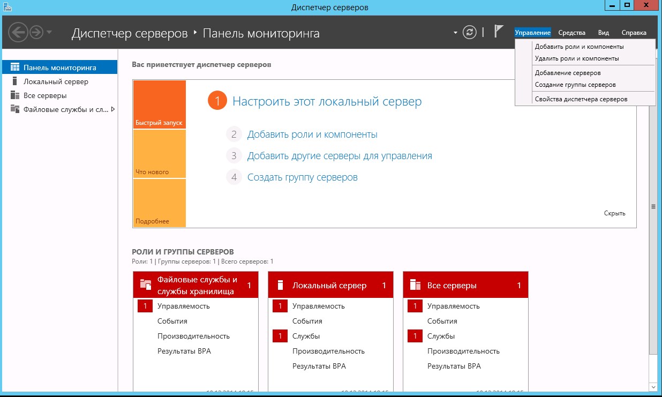Expand Файловые службы sidebar arrow
Screen dimensions: 662x397
[x=113, y=109]
